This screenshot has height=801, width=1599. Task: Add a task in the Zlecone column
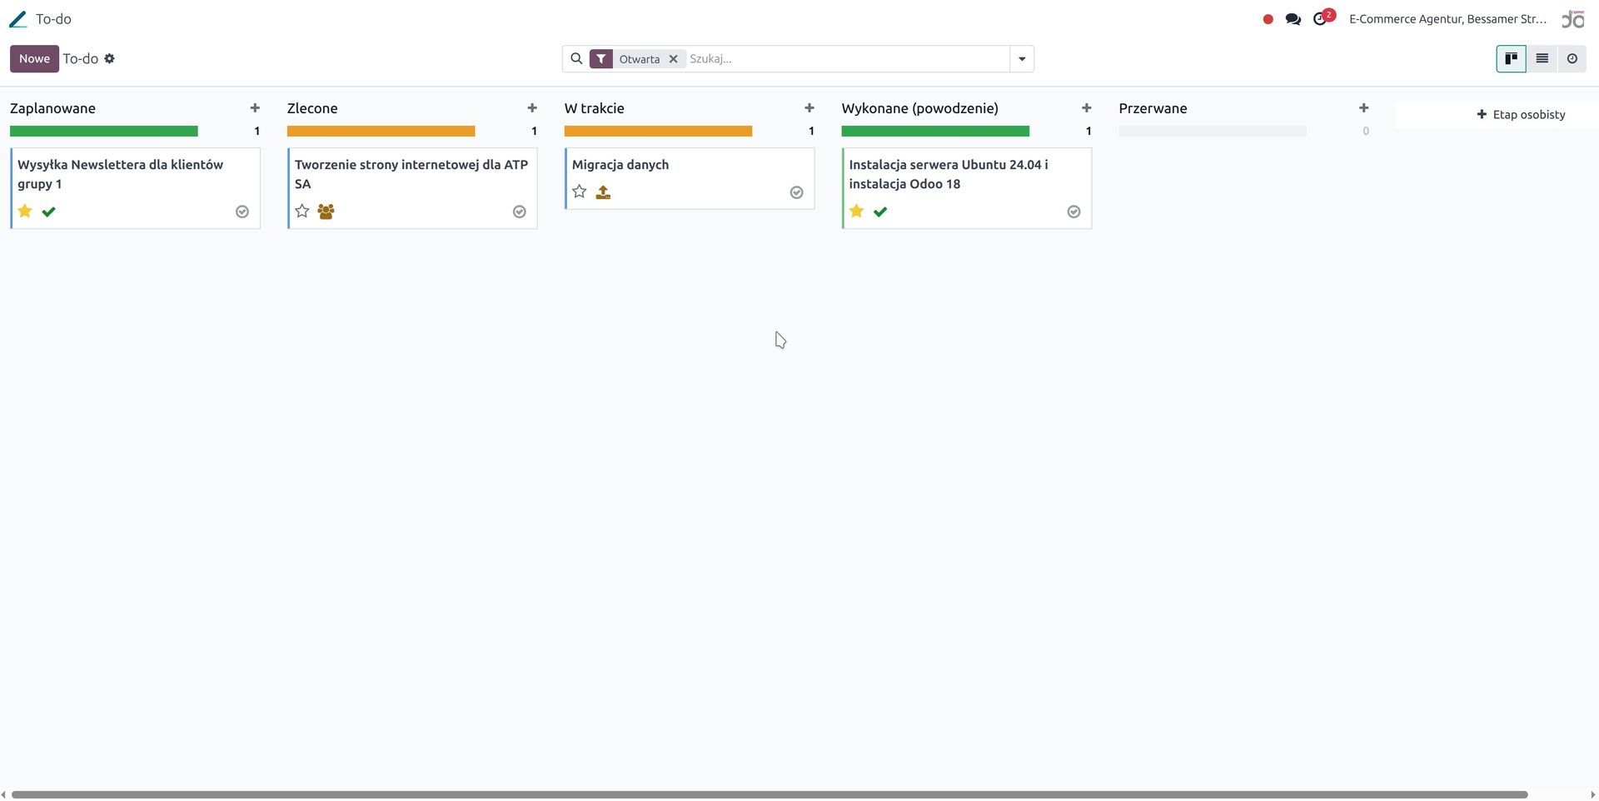point(532,108)
